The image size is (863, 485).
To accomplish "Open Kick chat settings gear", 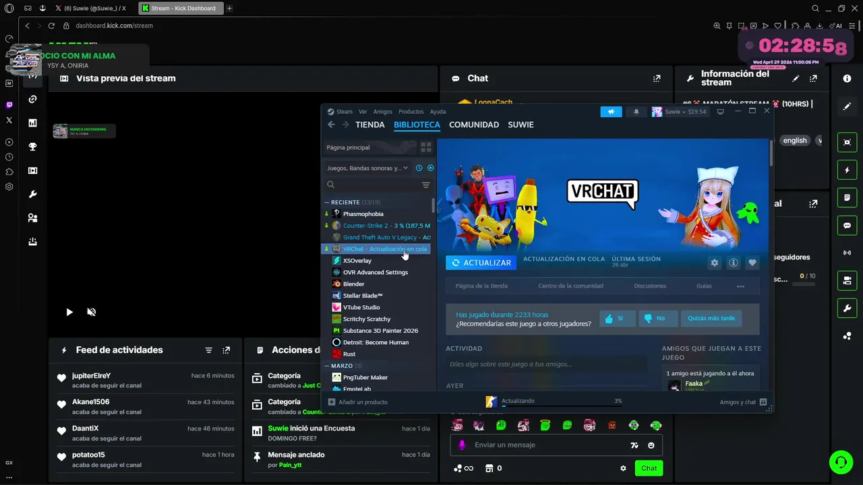I will tap(623, 468).
